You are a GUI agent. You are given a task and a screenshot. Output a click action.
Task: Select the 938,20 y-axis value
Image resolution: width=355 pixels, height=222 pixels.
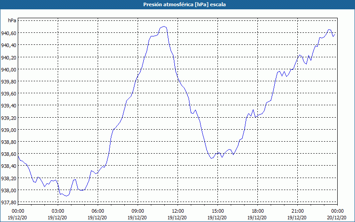[8, 178]
